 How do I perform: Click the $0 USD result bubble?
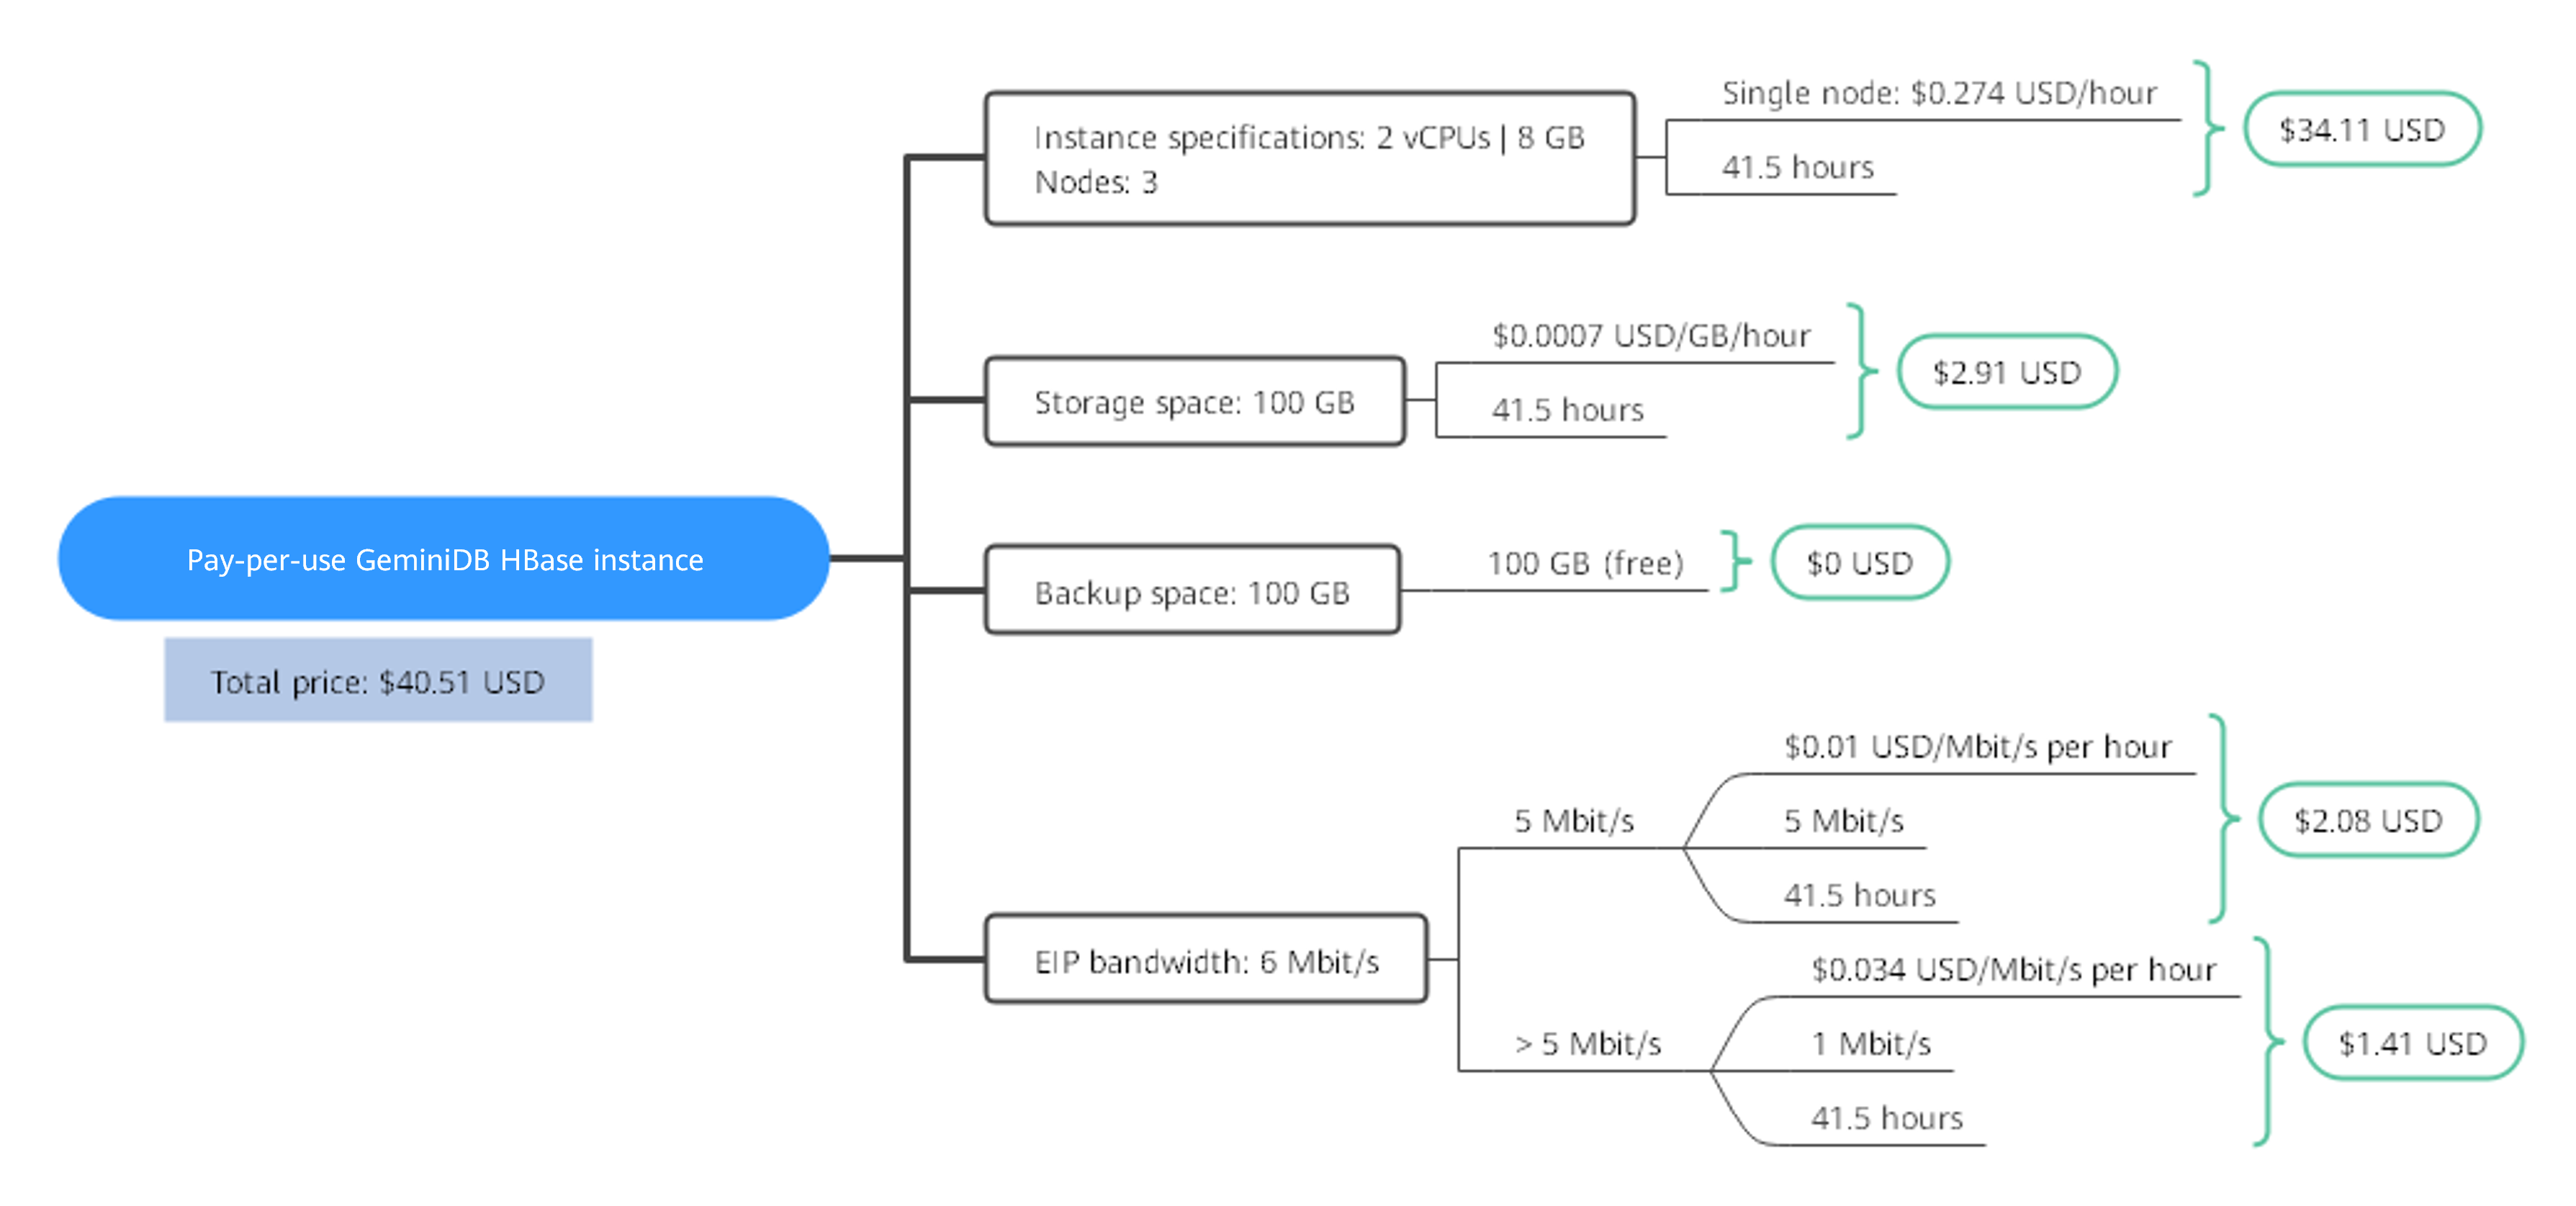coord(1860,562)
